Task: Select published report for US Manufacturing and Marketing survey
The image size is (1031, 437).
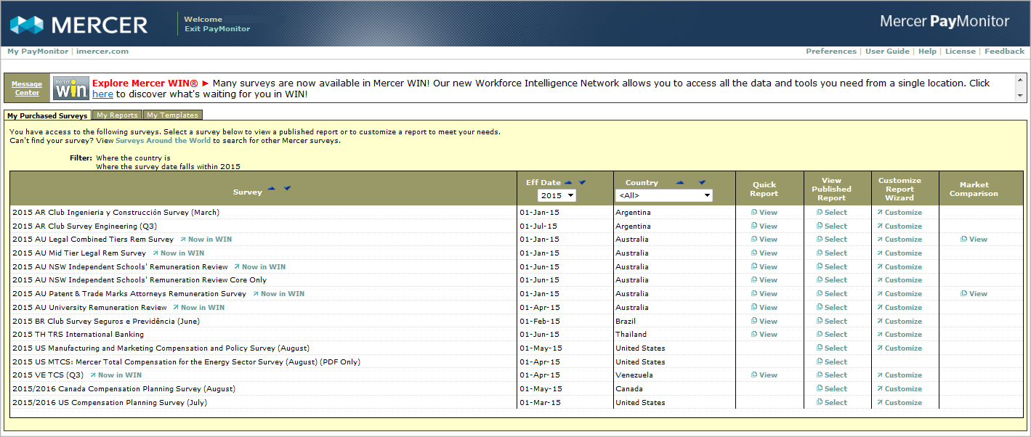Action: point(832,348)
